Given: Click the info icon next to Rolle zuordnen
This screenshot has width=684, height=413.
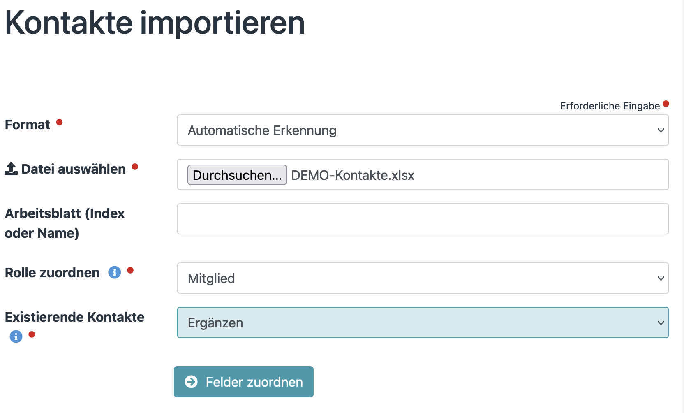Looking at the screenshot, I should pyautogui.click(x=114, y=272).
